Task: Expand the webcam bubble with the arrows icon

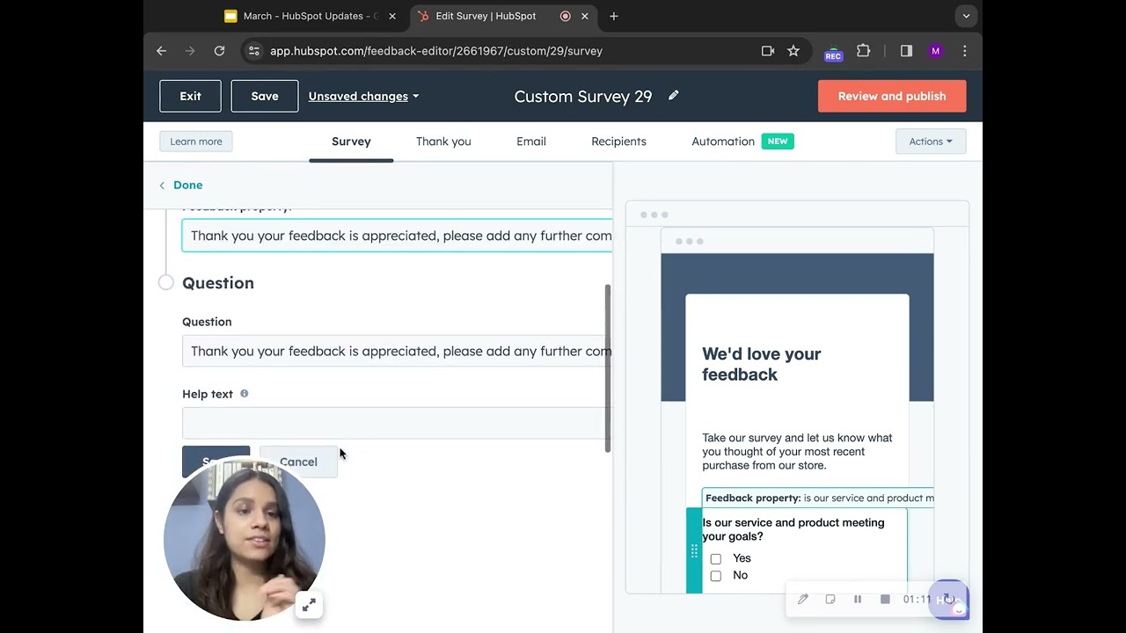Action: 309,605
